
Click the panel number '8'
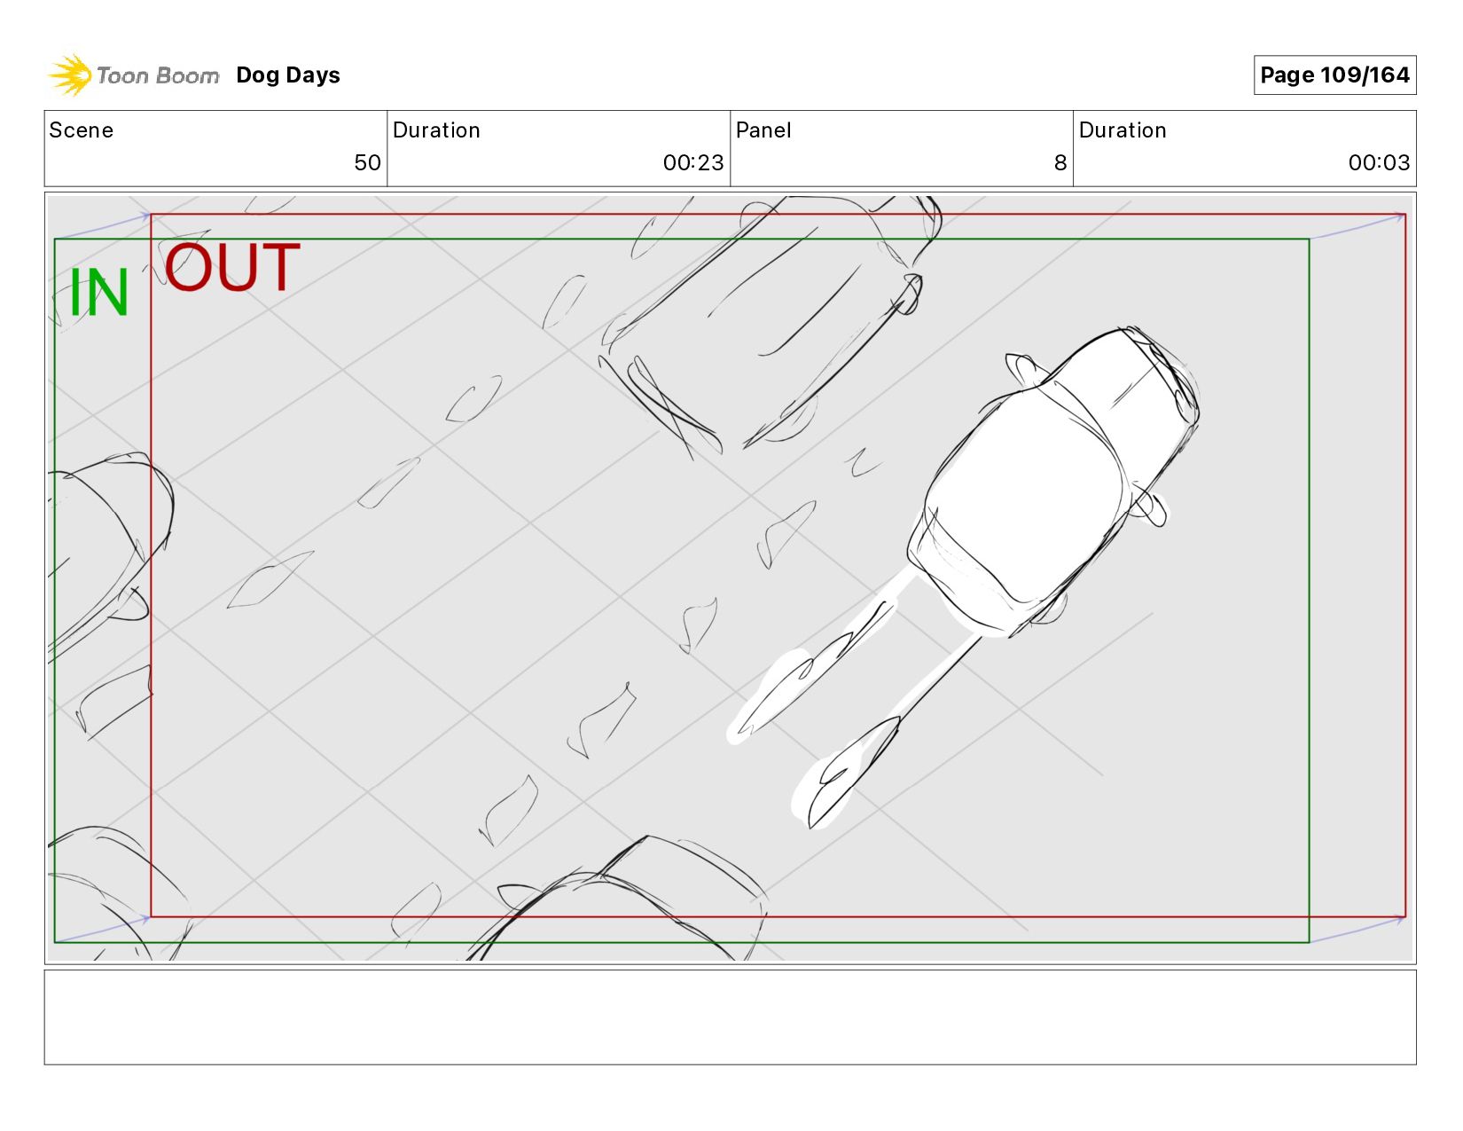tap(1060, 163)
